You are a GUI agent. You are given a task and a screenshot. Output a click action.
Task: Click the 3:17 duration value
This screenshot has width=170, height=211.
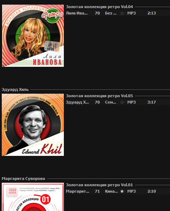152,102
